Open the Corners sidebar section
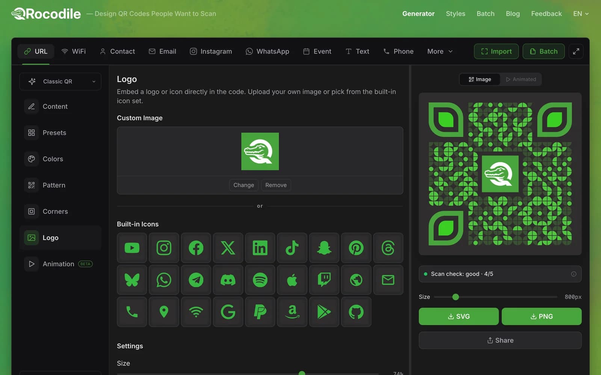Viewport: 601px width, 375px height. (x=60, y=211)
